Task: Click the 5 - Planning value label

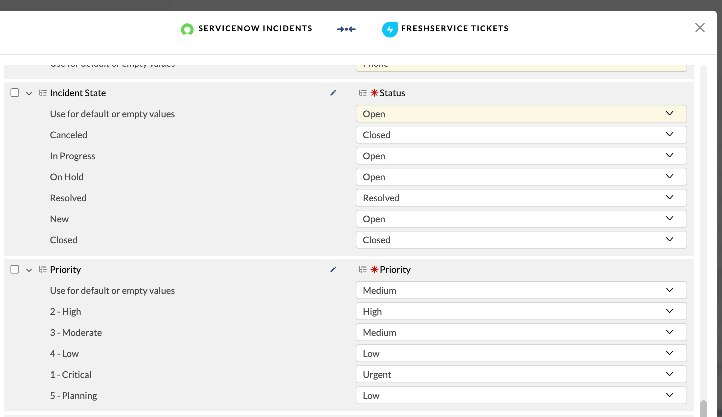Action: tap(74, 396)
